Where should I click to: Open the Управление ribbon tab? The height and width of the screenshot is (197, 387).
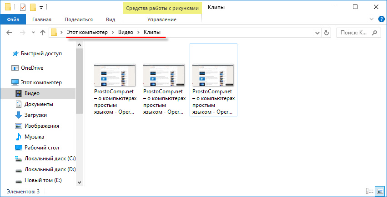[x=162, y=19]
